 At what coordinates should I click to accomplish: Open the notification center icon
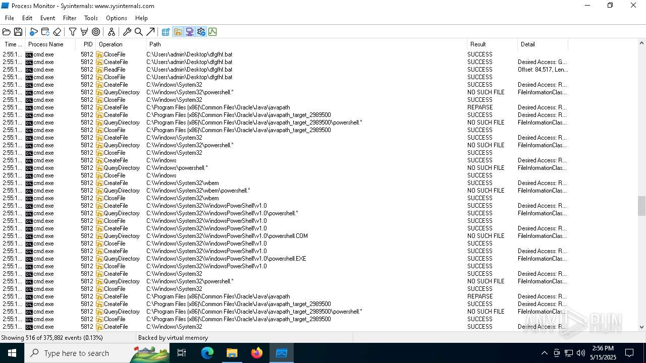[x=629, y=353]
